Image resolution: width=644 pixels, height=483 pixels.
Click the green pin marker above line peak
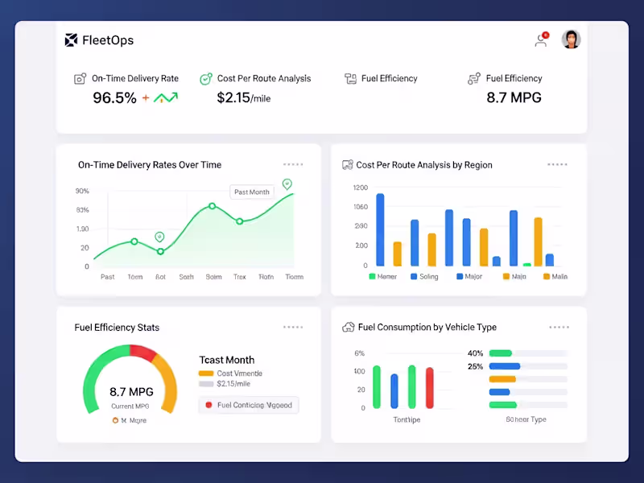click(287, 184)
